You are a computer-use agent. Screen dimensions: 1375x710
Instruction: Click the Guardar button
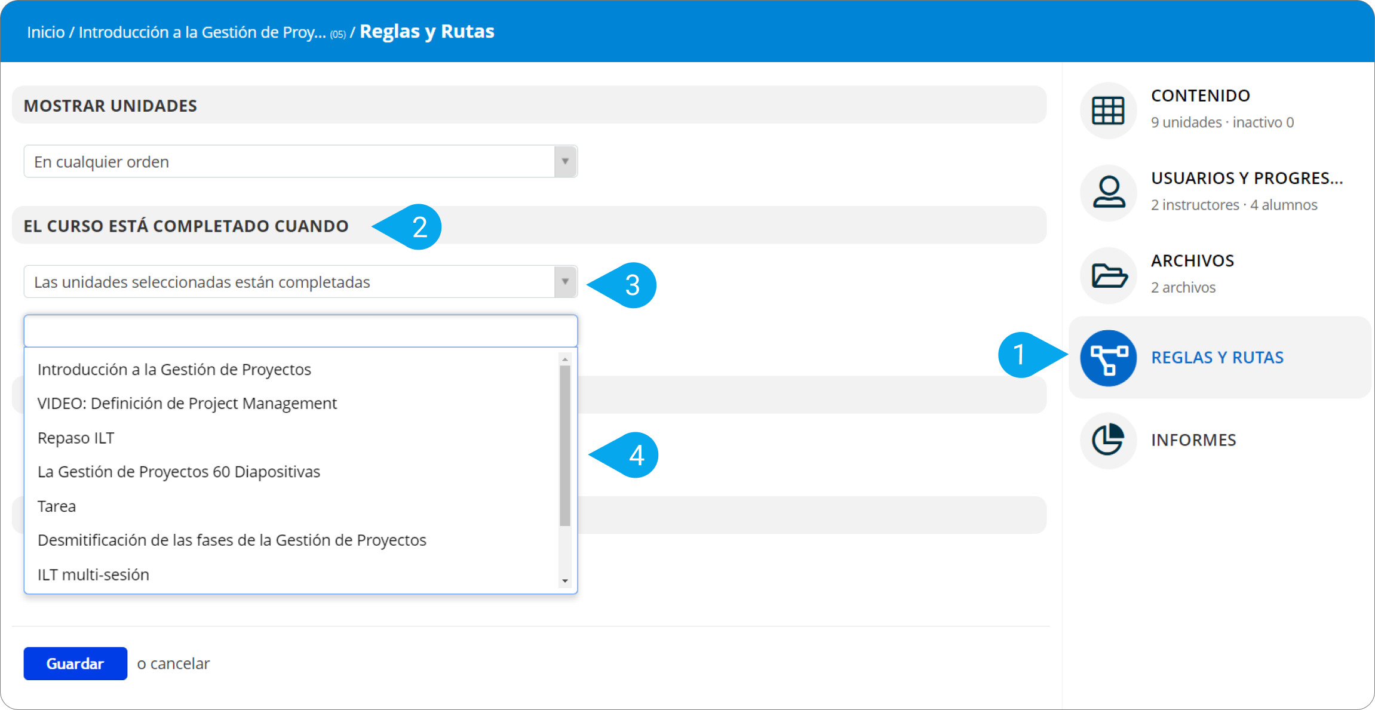[75, 663]
